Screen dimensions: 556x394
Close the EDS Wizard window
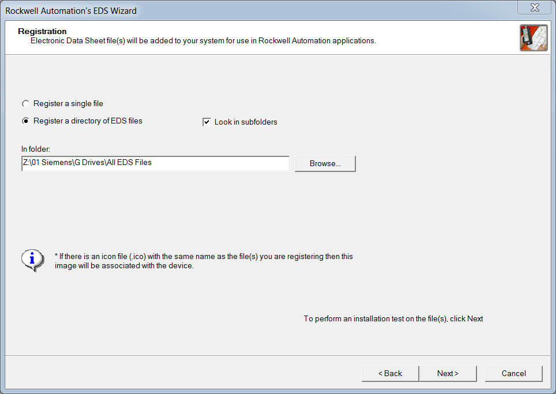[534, 8]
